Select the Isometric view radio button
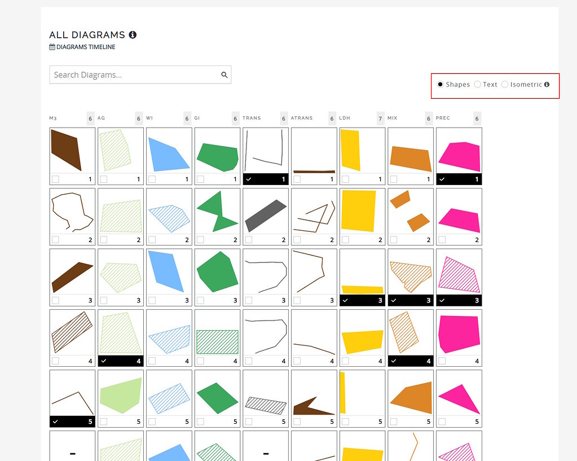The height and width of the screenshot is (461, 577). click(505, 84)
